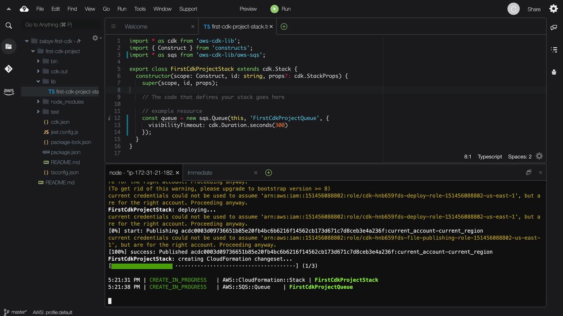The image size is (563, 316).
Task: Click the Share button
Action: coord(534,9)
